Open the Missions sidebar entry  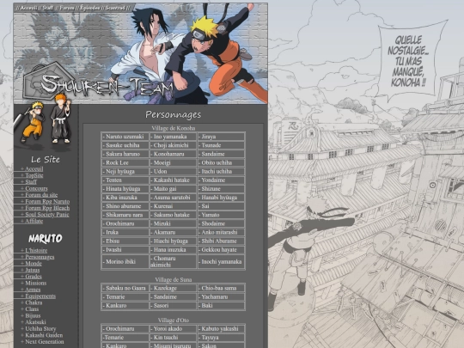tap(36, 283)
